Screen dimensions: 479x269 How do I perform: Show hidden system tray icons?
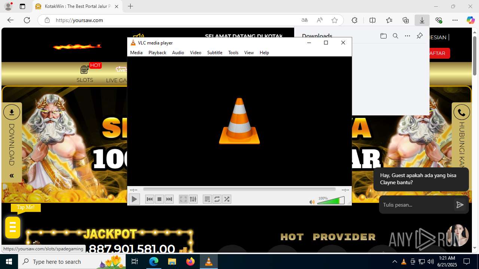394,262
